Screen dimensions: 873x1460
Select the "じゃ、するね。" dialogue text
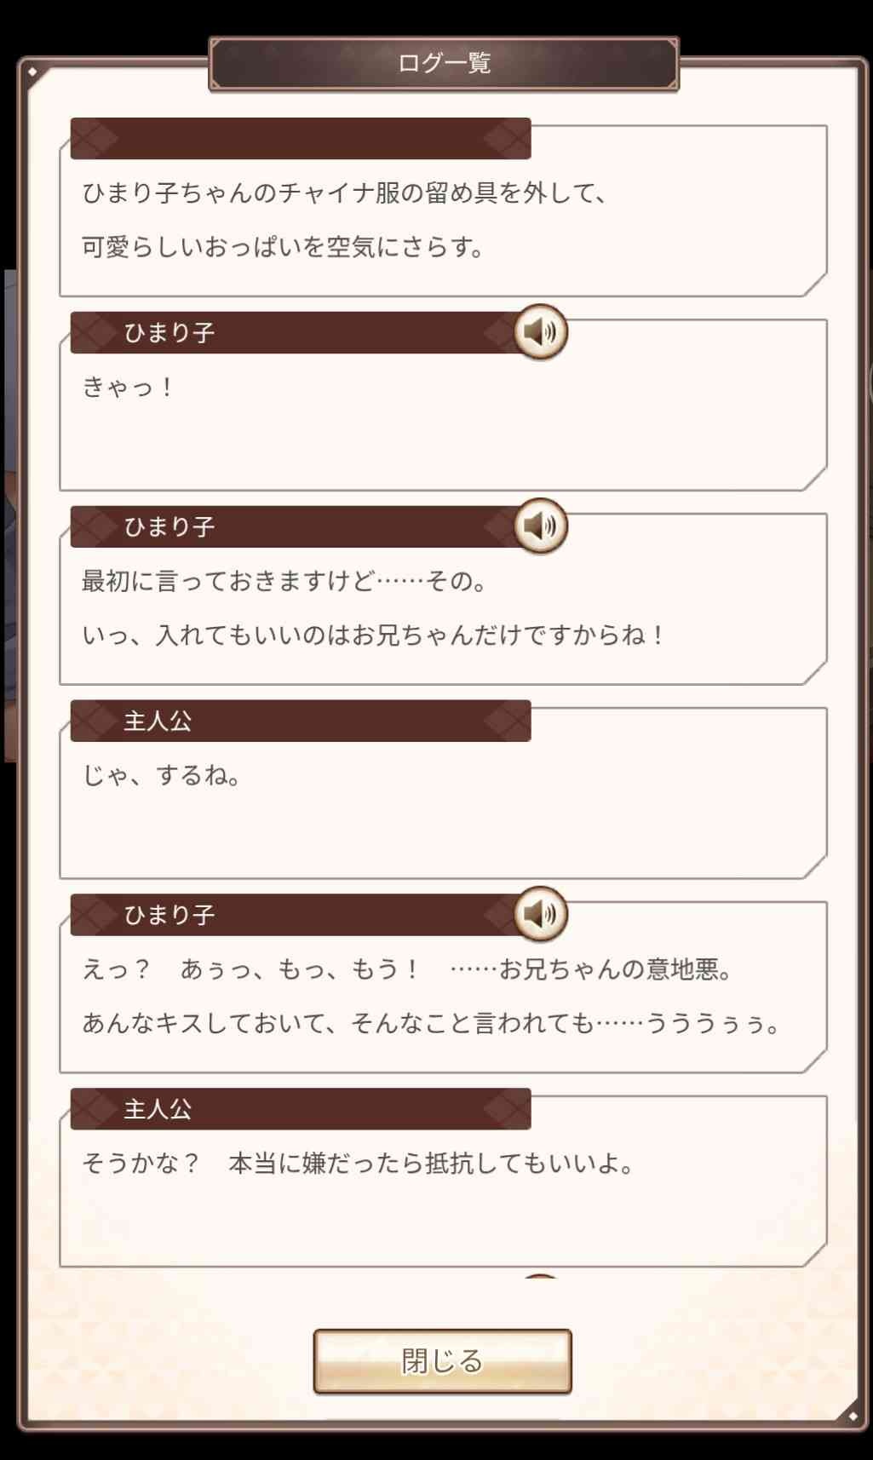(162, 776)
